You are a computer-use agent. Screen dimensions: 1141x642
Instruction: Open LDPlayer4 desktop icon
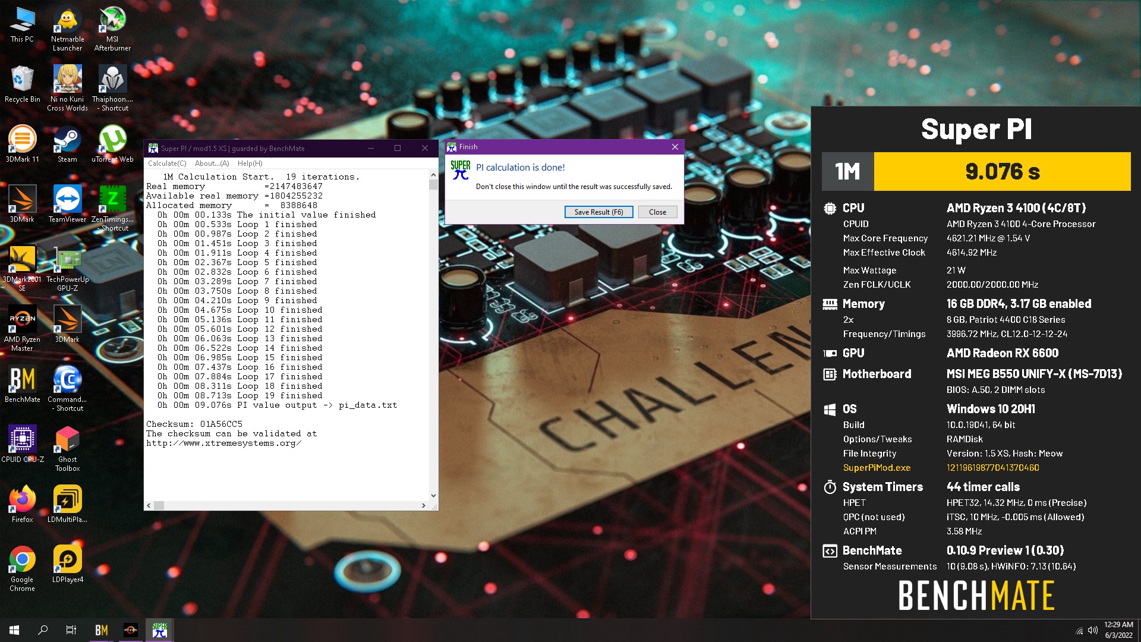tap(67, 565)
